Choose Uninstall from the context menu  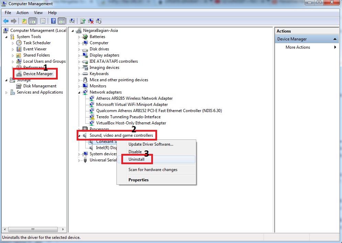coord(136,159)
